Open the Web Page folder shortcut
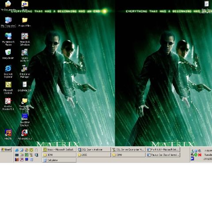 [25, 104]
